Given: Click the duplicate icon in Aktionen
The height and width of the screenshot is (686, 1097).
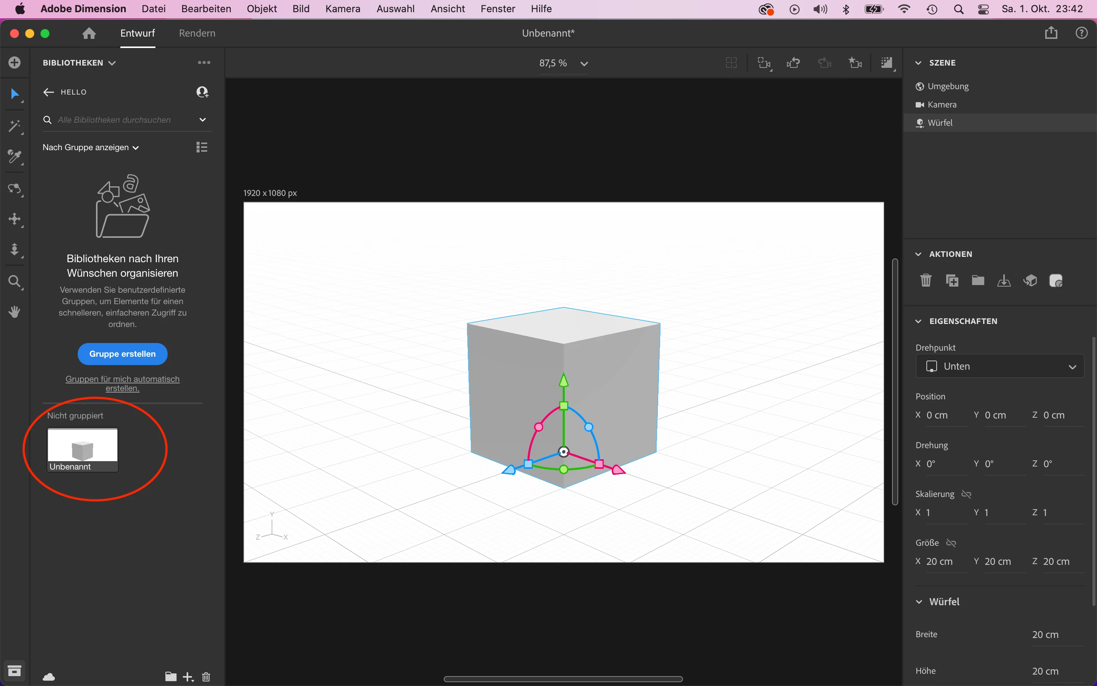Looking at the screenshot, I should [952, 280].
